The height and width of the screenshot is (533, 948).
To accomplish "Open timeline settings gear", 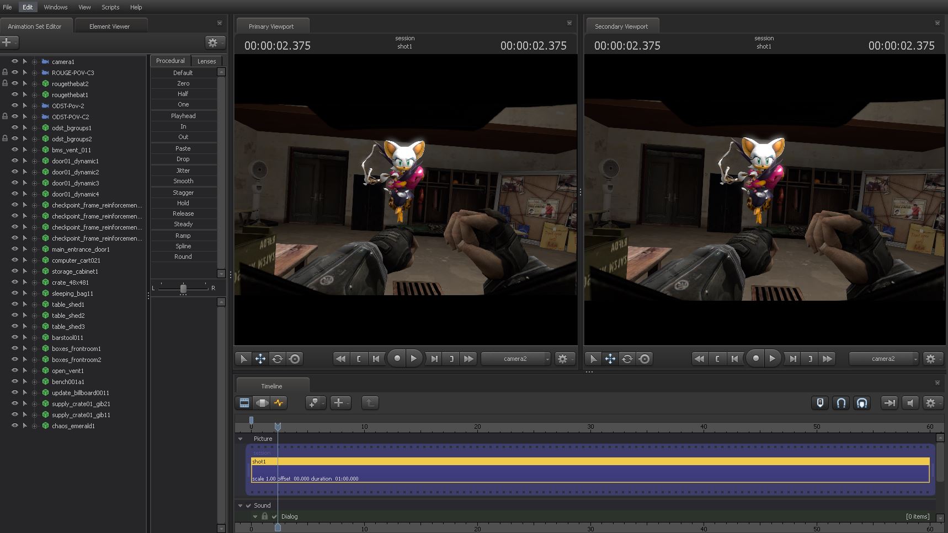I will 931,403.
